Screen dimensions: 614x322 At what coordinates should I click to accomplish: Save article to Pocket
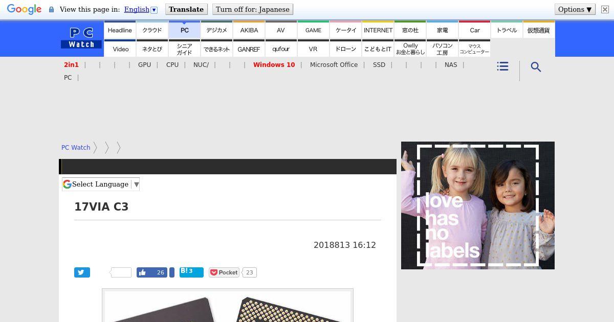[224, 272]
